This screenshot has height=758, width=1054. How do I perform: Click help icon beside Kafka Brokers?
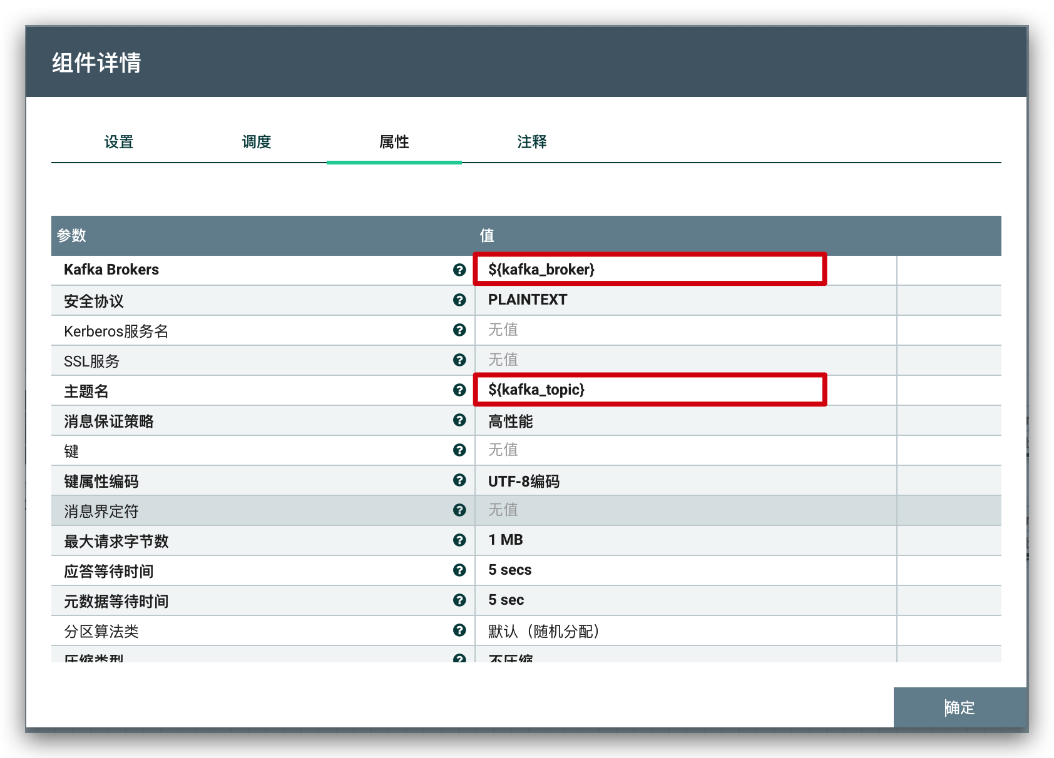(x=459, y=270)
